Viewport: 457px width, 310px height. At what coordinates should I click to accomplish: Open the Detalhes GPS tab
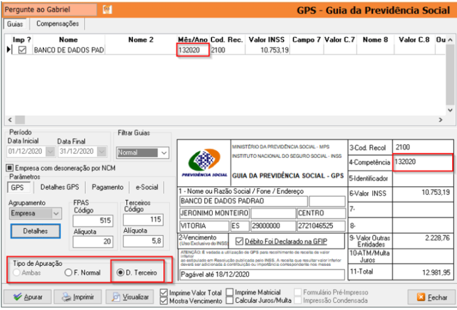coord(60,188)
